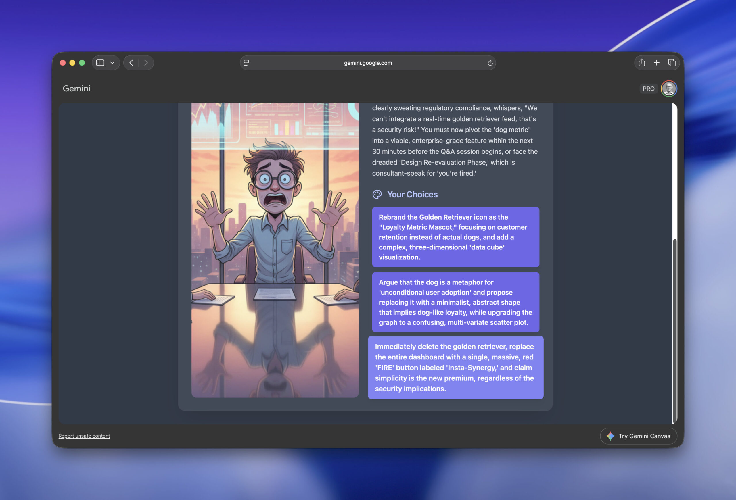Click the Gemini logo title
Image resolution: width=736 pixels, height=500 pixels.
point(76,88)
